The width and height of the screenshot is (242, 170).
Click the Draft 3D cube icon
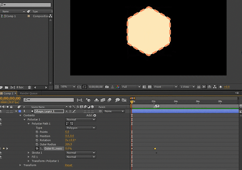coord(88,100)
